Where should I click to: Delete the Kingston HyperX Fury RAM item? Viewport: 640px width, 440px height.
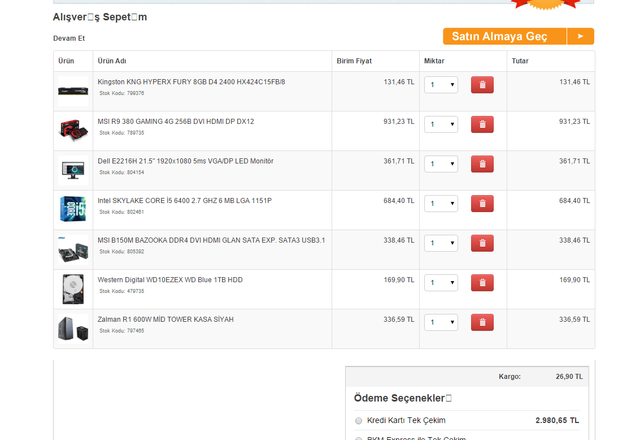point(482,85)
